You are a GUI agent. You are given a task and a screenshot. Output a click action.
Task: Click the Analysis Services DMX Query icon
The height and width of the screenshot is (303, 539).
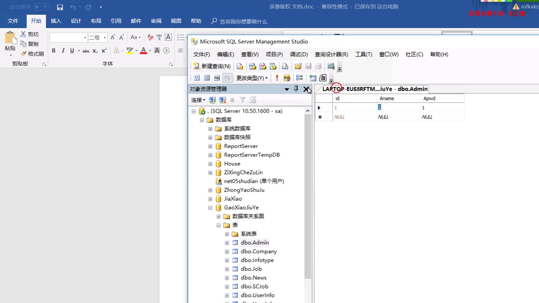tap(262, 66)
